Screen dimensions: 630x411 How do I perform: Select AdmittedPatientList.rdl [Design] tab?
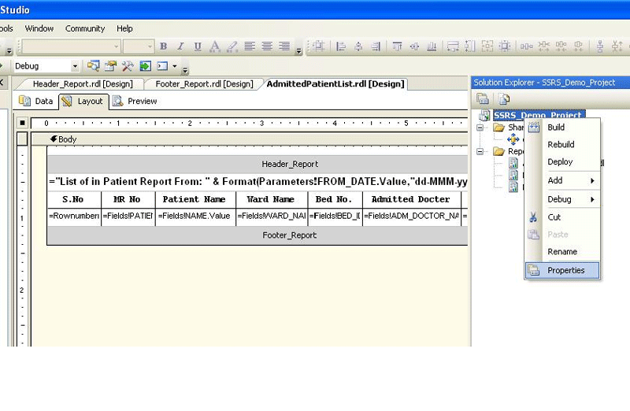pyautogui.click(x=335, y=84)
